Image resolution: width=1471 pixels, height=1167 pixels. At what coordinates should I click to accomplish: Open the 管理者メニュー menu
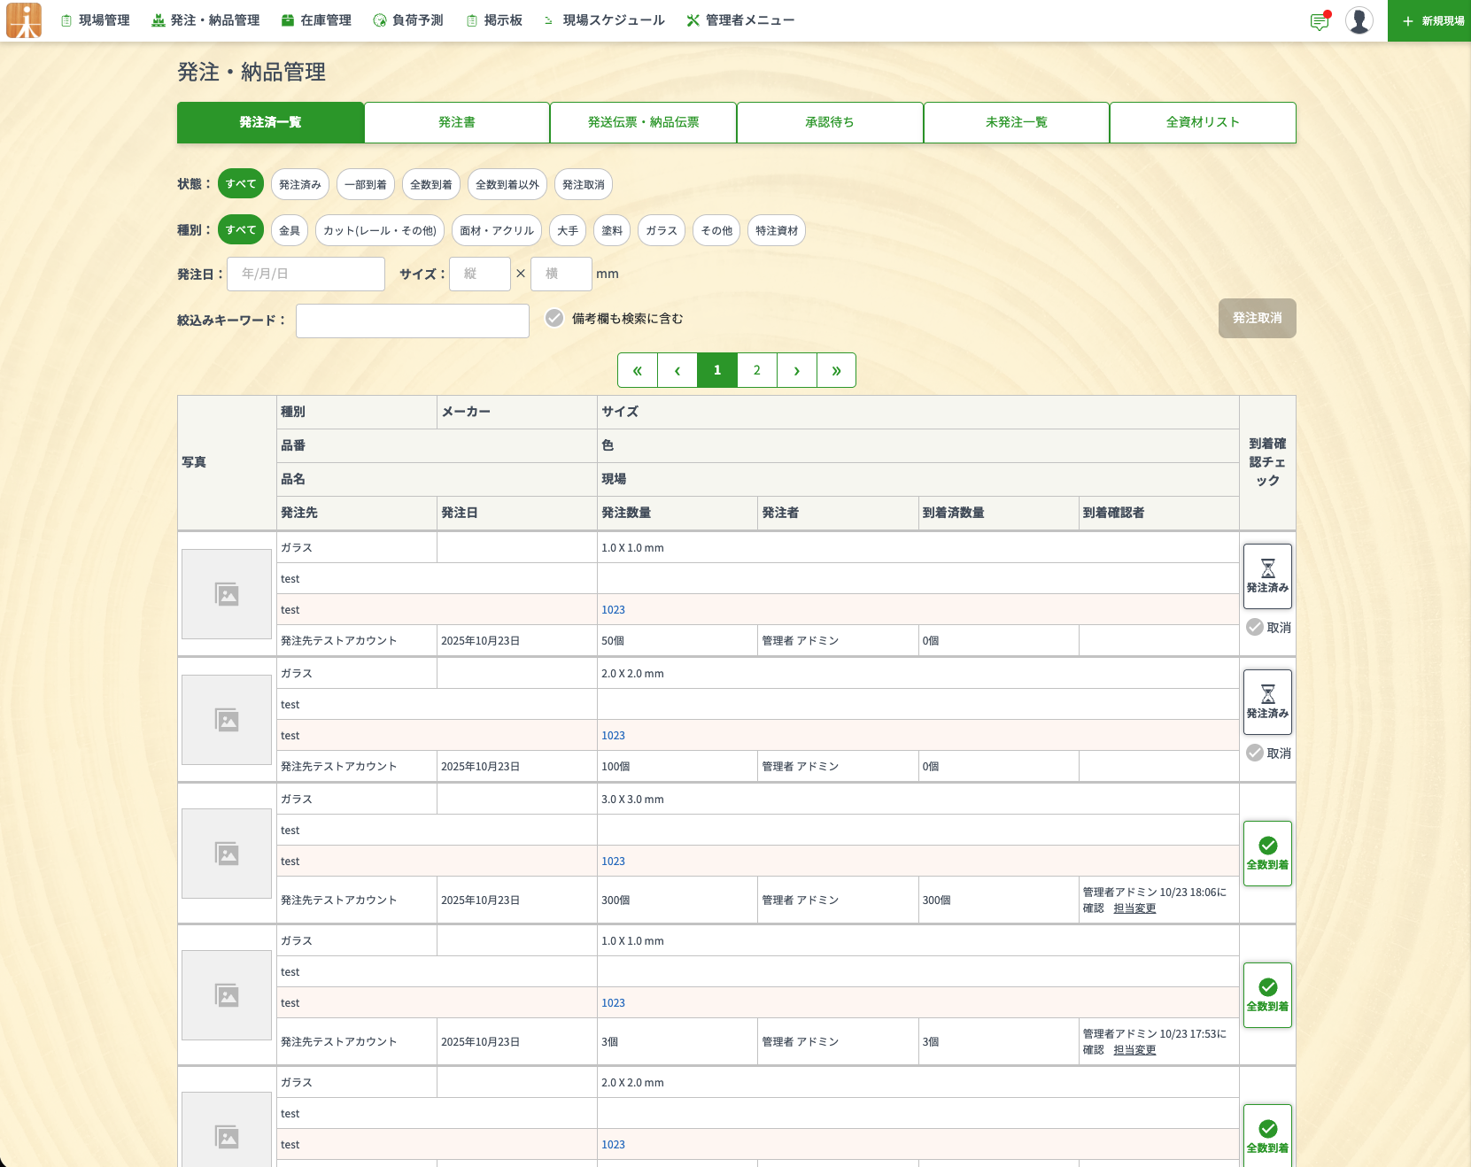(740, 20)
